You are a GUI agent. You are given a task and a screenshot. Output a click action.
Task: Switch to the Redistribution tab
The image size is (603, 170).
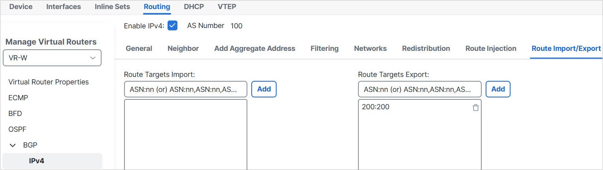pos(426,49)
